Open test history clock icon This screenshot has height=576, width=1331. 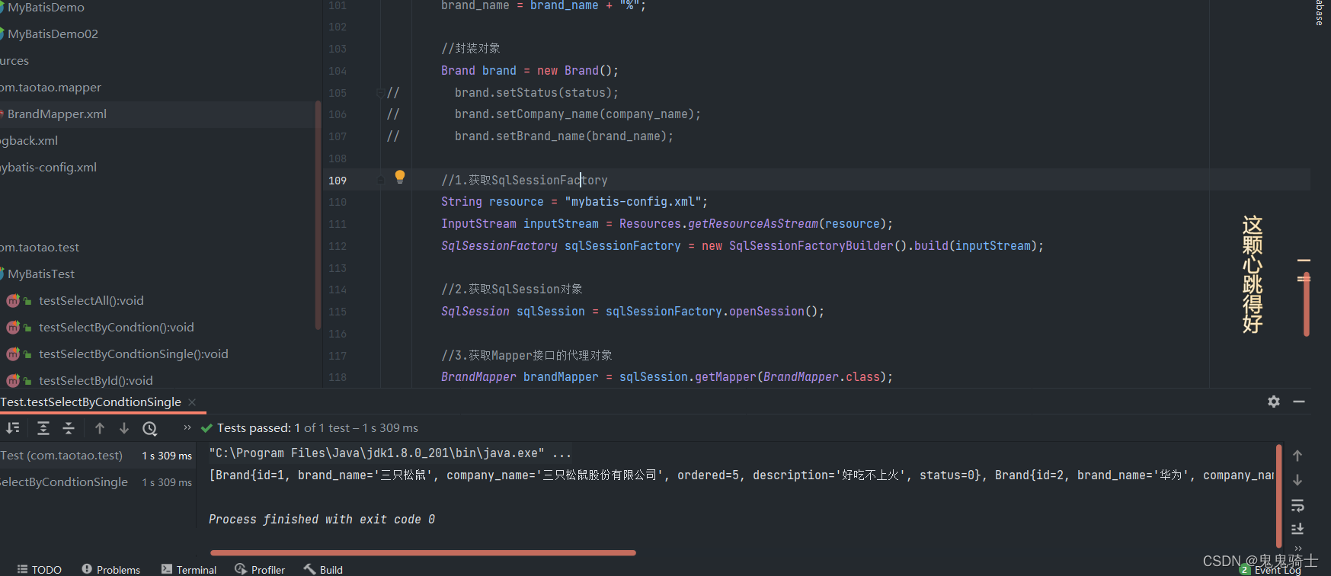point(150,429)
